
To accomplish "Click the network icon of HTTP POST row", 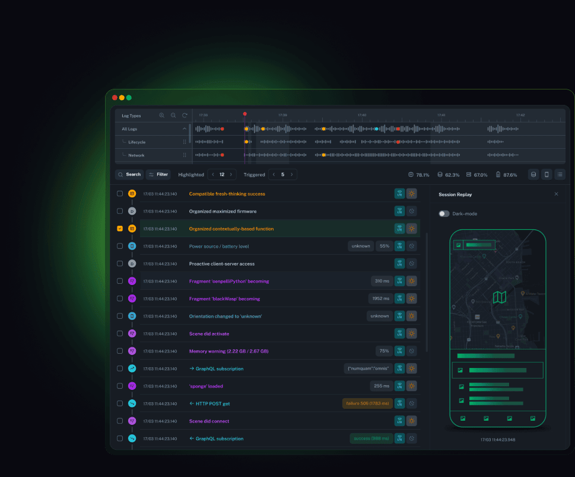I will coord(132,404).
